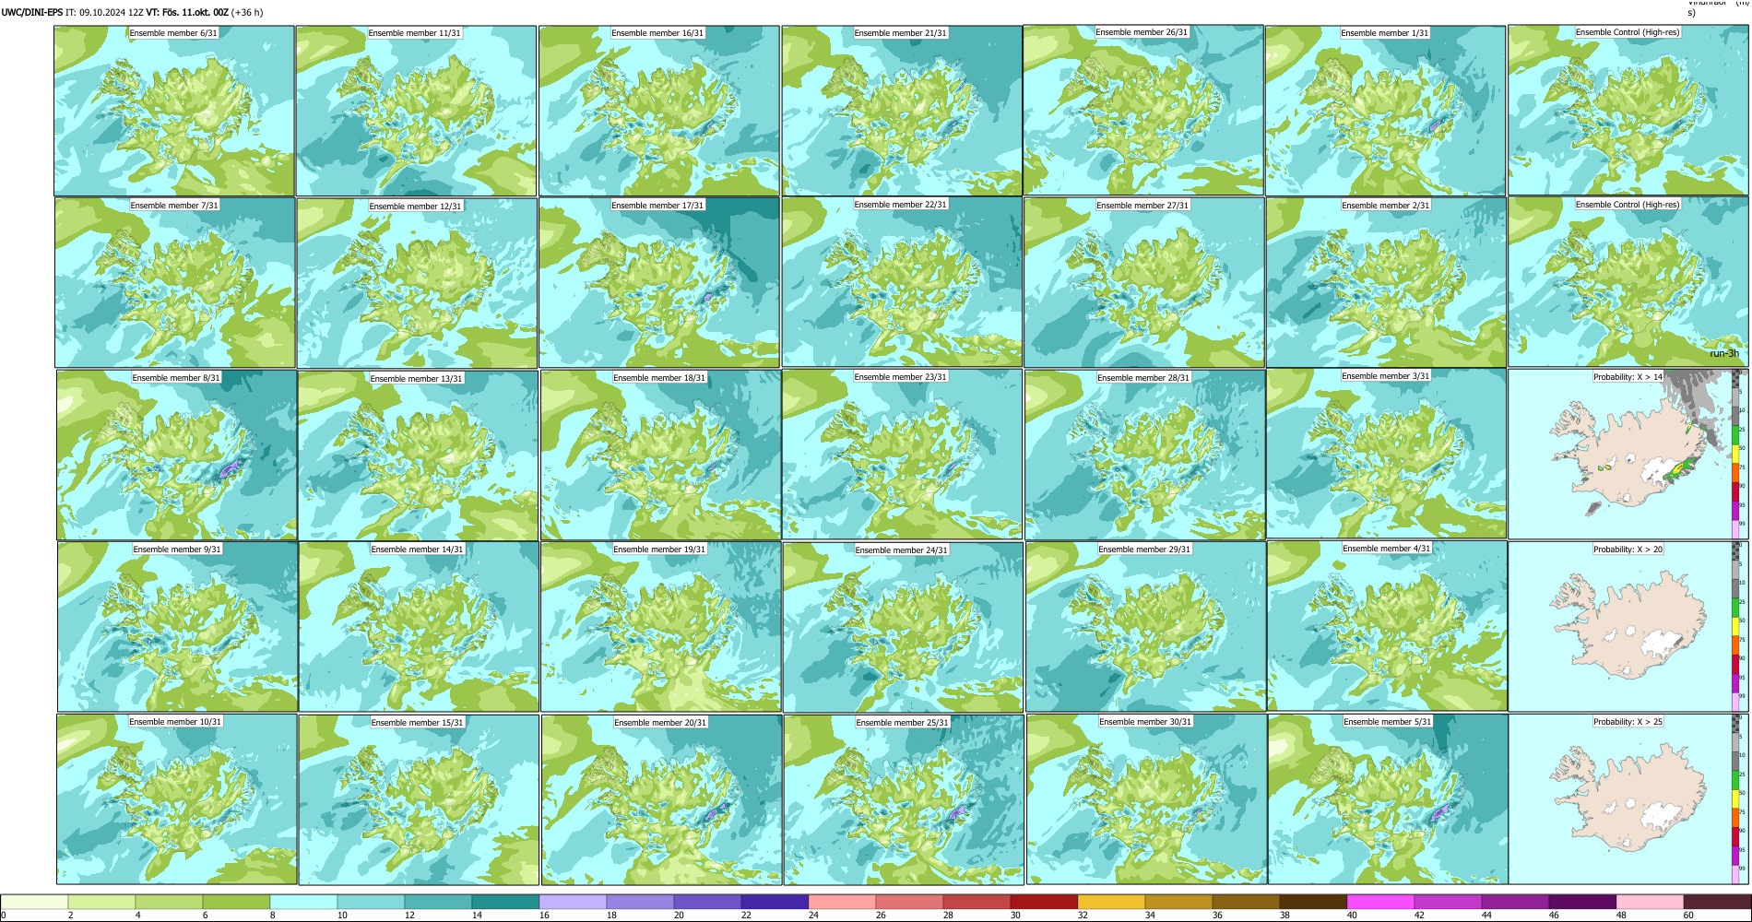View the Ensemble member 22/31 map panel
The width and height of the screenshot is (1752, 922).
(x=902, y=282)
